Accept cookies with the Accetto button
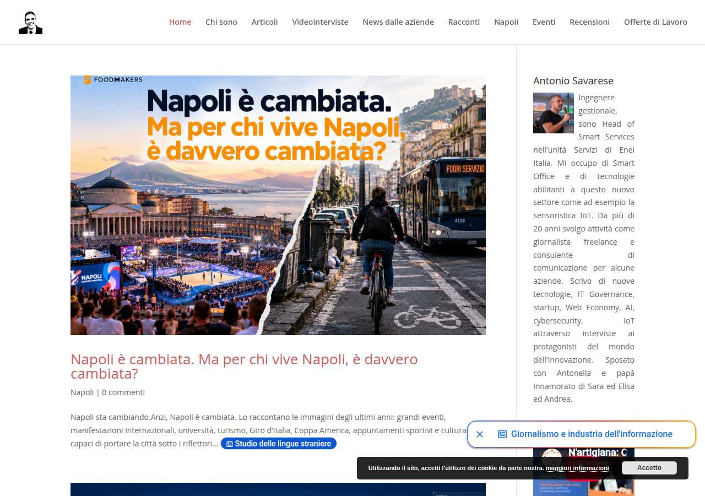This screenshot has width=705, height=496. [x=649, y=468]
